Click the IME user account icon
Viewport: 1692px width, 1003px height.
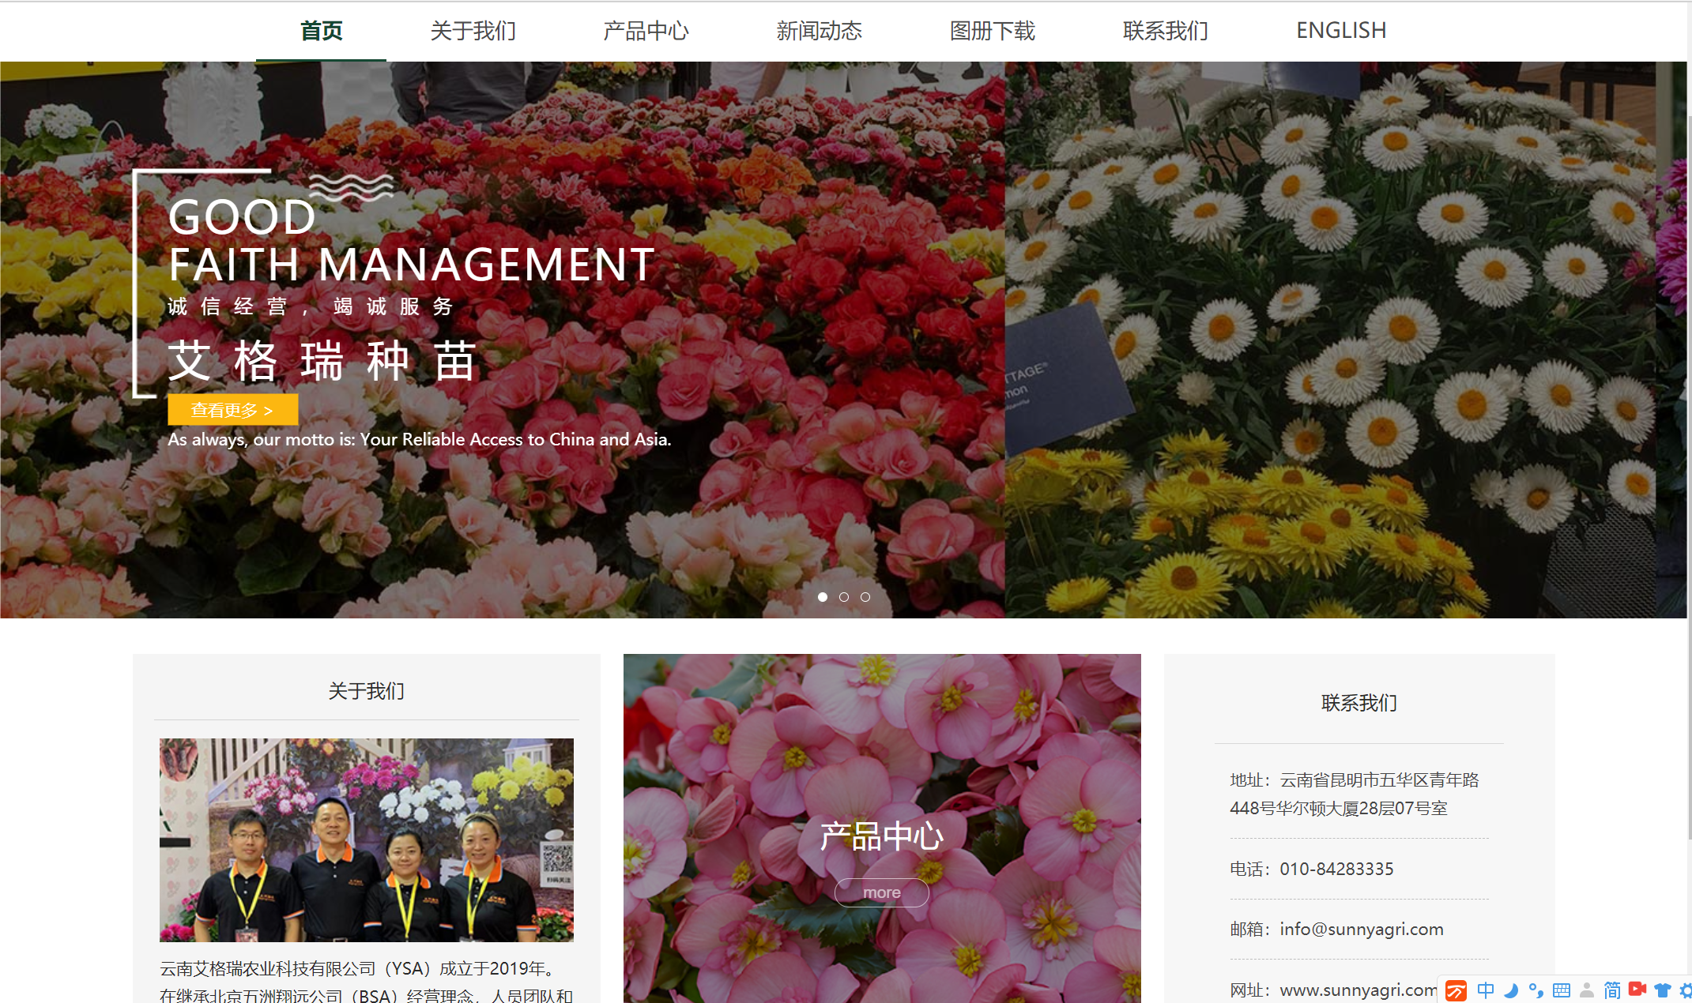pyautogui.click(x=1587, y=990)
